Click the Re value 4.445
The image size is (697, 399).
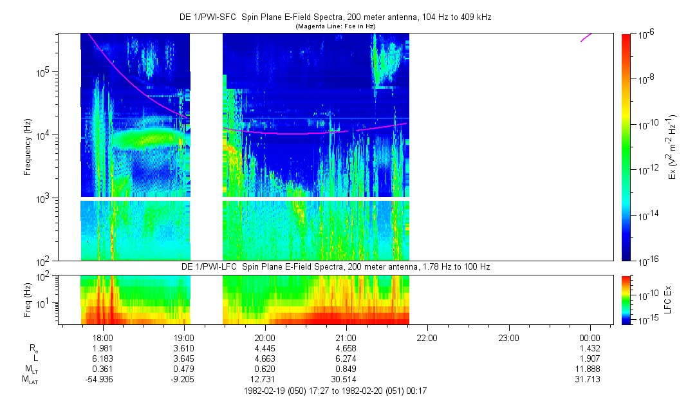(x=265, y=348)
